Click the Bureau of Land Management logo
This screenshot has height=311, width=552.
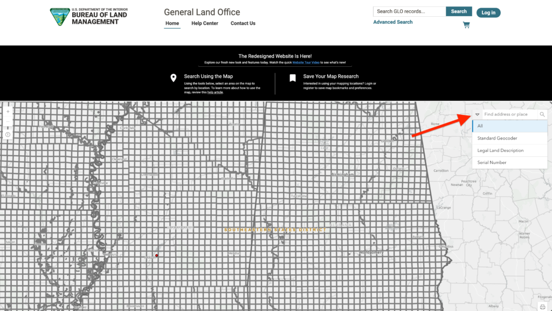tap(89, 17)
